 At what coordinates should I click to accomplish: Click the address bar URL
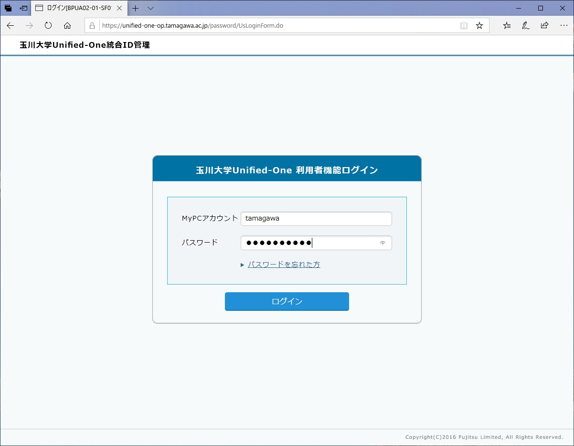click(x=193, y=25)
